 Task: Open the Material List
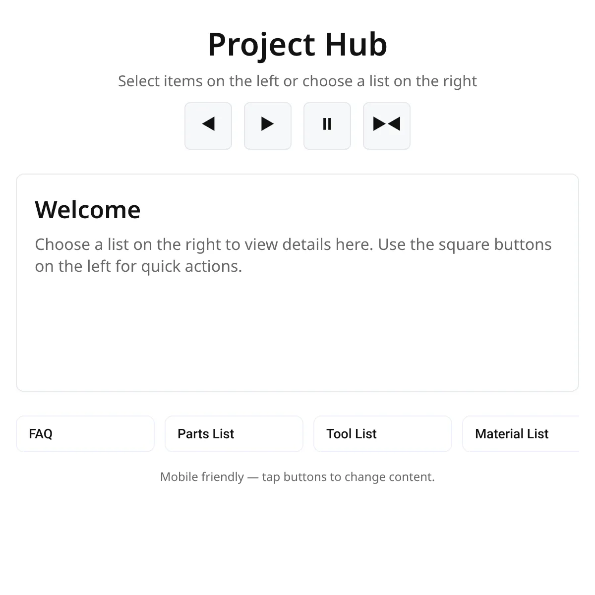click(x=521, y=434)
